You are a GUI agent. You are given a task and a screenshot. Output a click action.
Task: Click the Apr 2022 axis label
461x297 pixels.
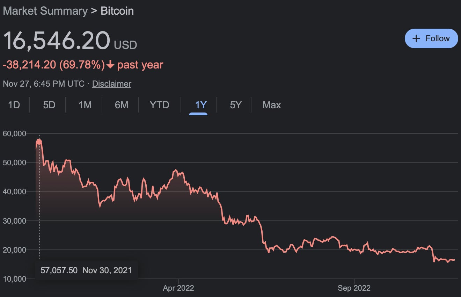click(178, 288)
